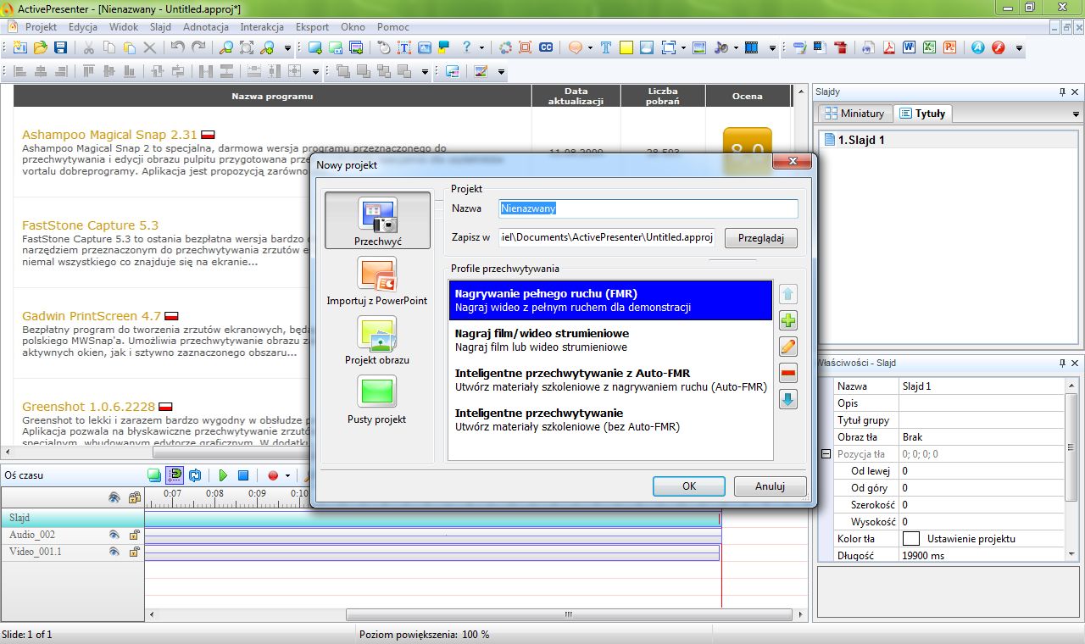
Task: Open Help icon dropdown arrow
Action: (x=482, y=48)
